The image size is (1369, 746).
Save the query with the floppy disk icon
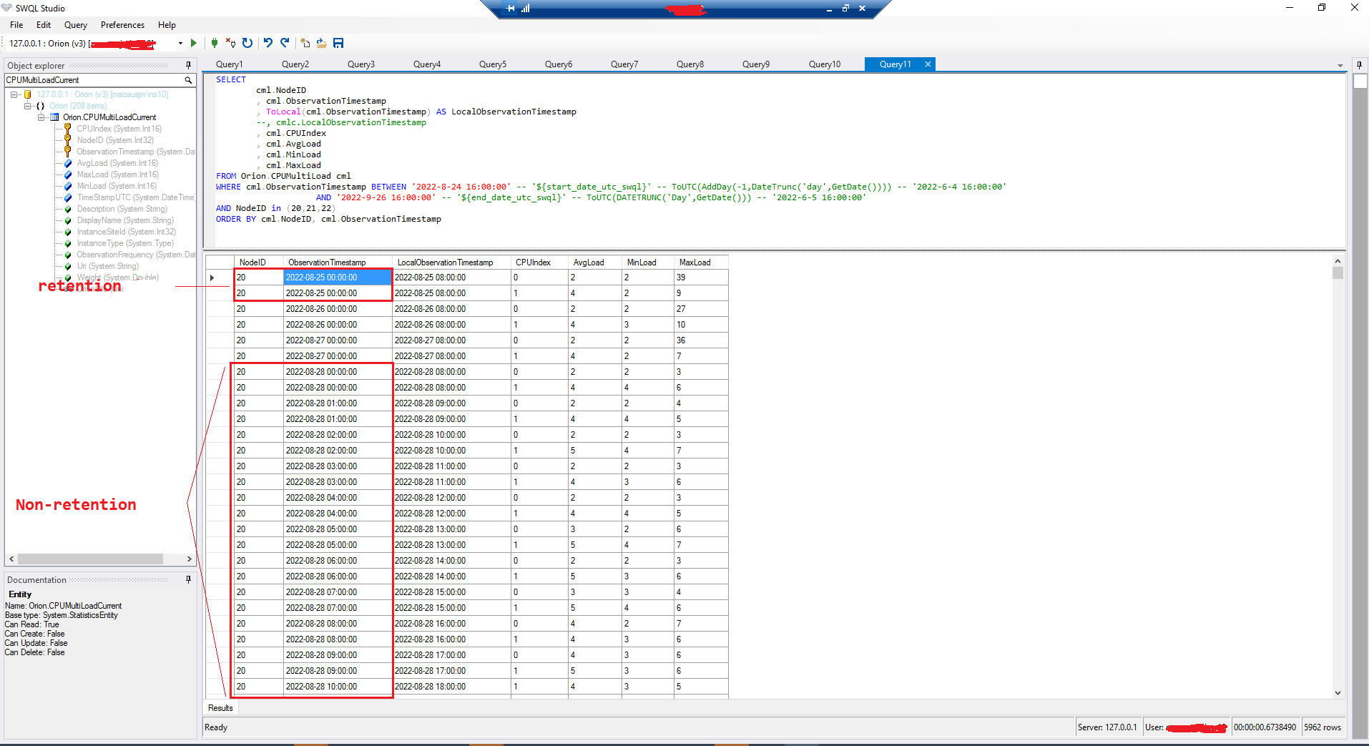pos(338,44)
